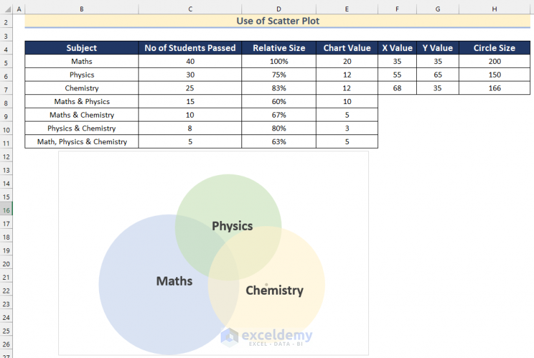
Task: Select the 'Relative Size' header cell
Action: [278, 48]
